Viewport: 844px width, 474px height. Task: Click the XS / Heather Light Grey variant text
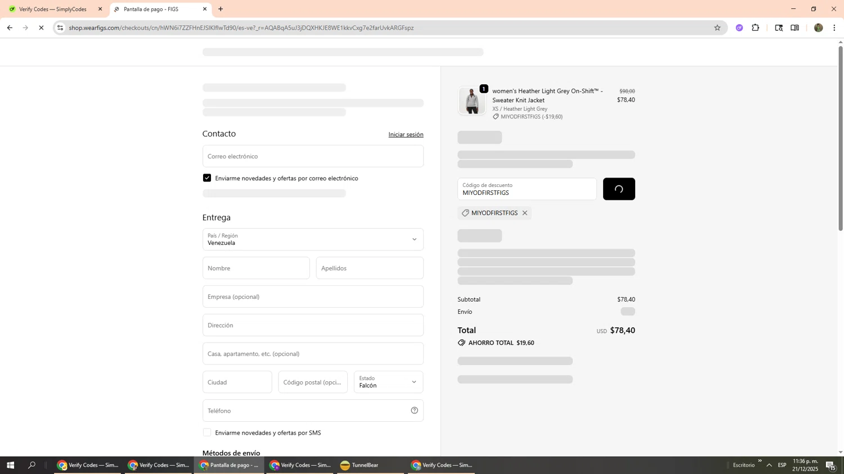[519, 109]
